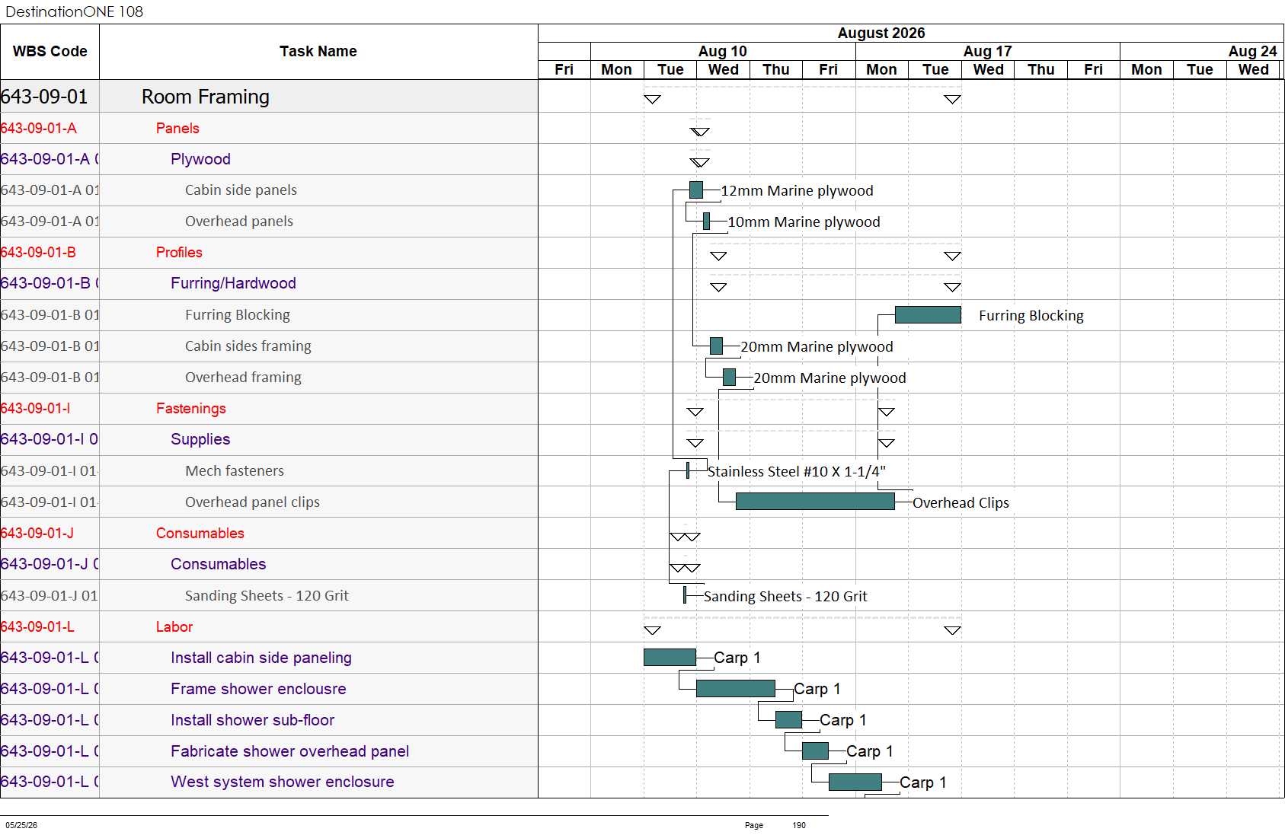Image resolution: width=1285 pixels, height=835 pixels.
Task: Click the 10mm Marine plywood bar label
Action: [x=804, y=222]
